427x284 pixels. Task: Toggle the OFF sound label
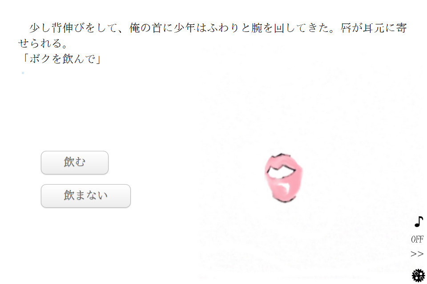[417, 239]
